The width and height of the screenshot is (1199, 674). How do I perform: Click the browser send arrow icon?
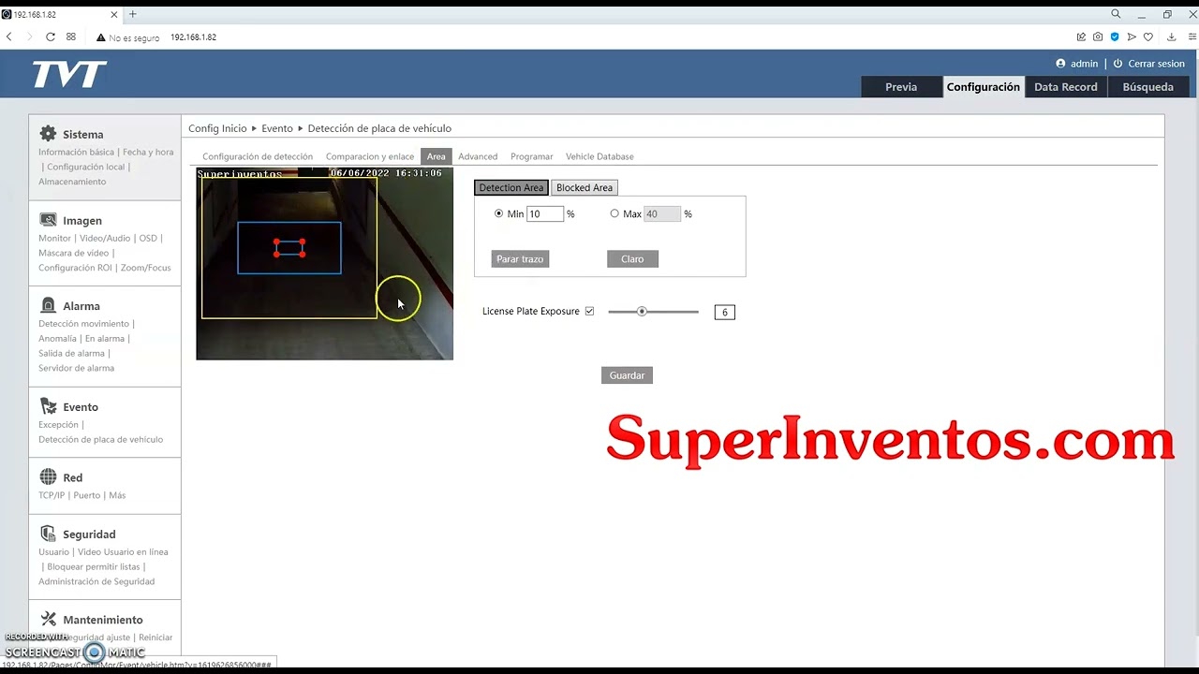(1132, 37)
